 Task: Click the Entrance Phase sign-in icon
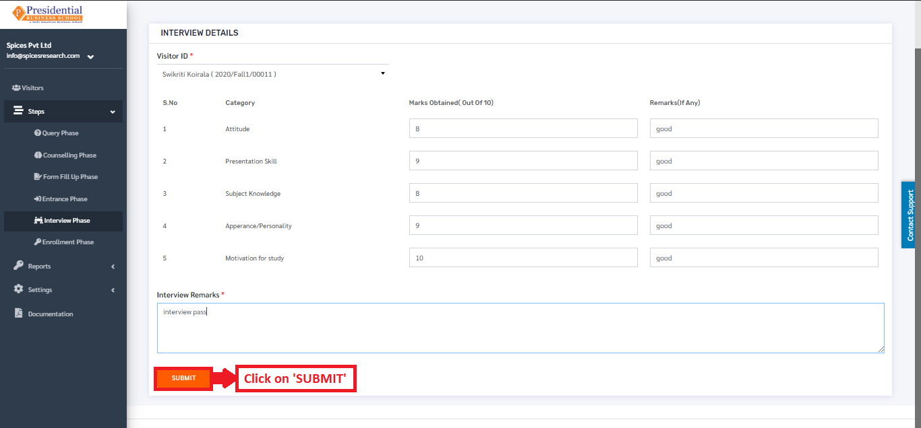pyautogui.click(x=38, y=199)
